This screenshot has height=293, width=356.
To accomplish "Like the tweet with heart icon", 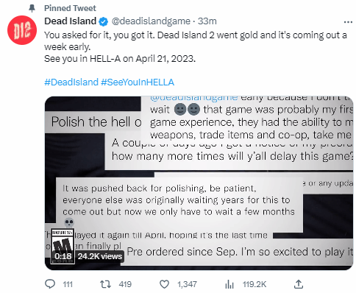I will [164, 284].
